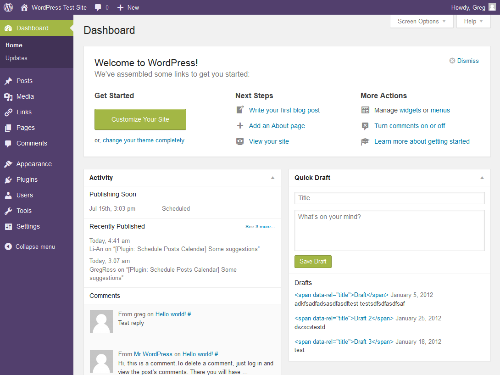Open the Learn more about getting started link

tap(422, 141)
